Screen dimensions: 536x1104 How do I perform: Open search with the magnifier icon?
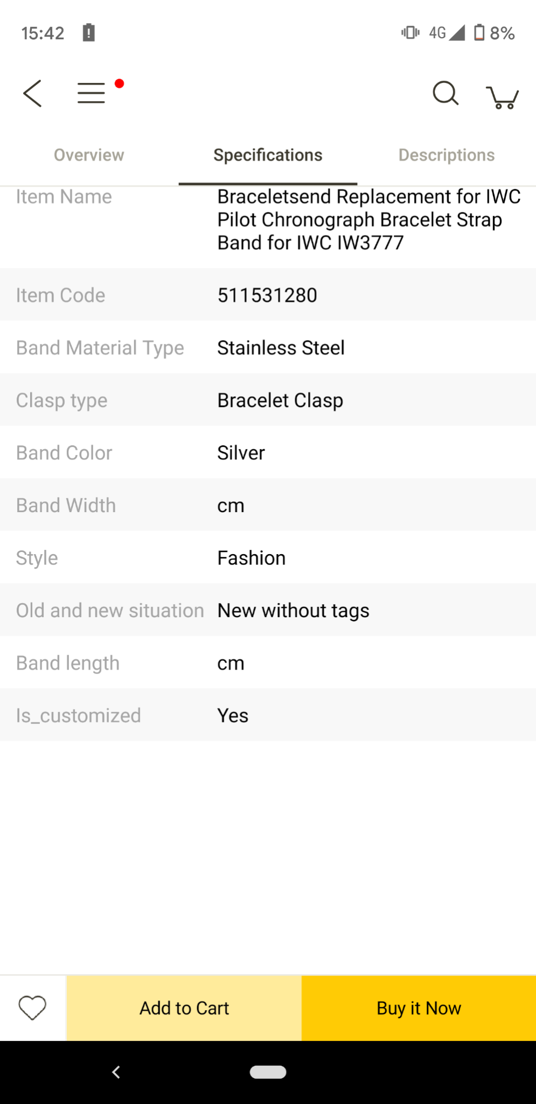pos(445,93)
